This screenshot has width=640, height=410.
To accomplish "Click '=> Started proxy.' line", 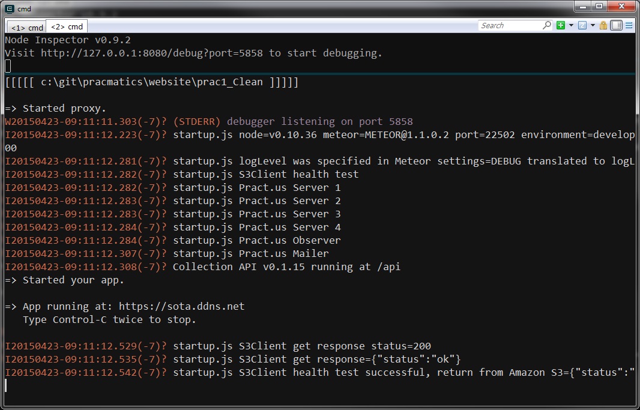I will 55,108.
